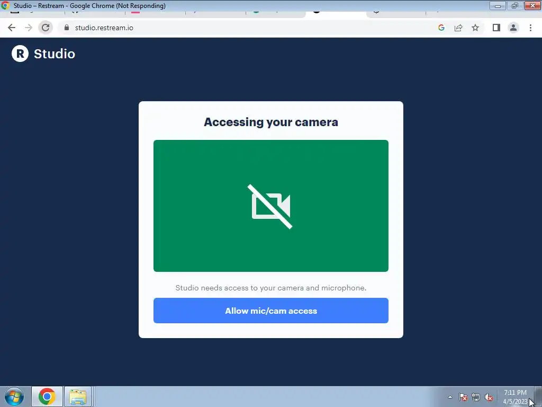This screenshot has height=407, width=542.
Task: Click the Google icon in the address bar
Action: (441, 28)
